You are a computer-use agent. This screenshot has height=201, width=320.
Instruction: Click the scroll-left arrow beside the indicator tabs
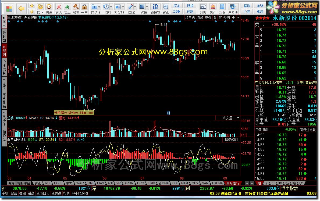click(247, 183)
